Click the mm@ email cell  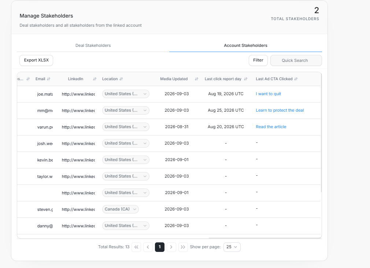[45, 111]
